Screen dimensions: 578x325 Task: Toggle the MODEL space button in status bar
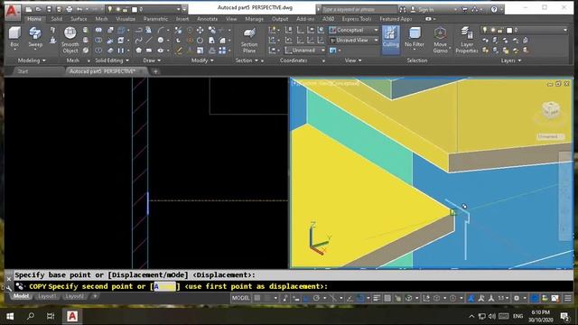(x=240, y=298)
